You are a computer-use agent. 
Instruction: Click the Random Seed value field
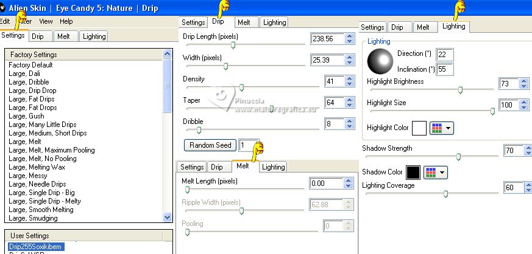249,145
